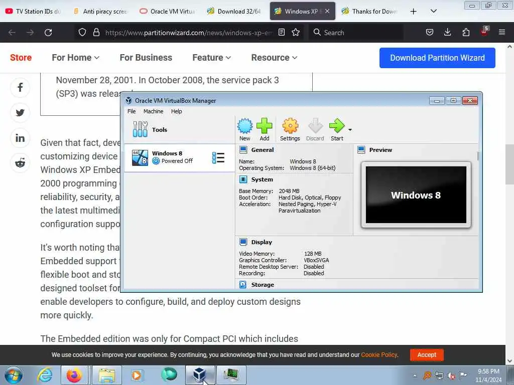Click the Storage section header icon
The image size is (514, 385).
coord(243,285)
